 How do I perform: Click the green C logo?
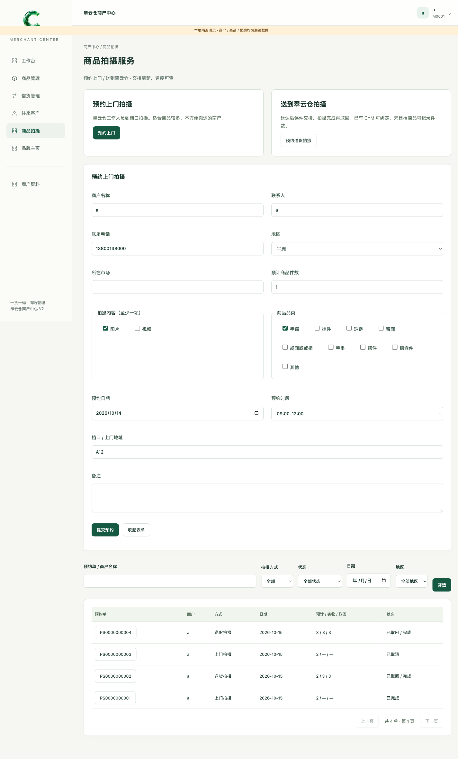pos(31,18)
